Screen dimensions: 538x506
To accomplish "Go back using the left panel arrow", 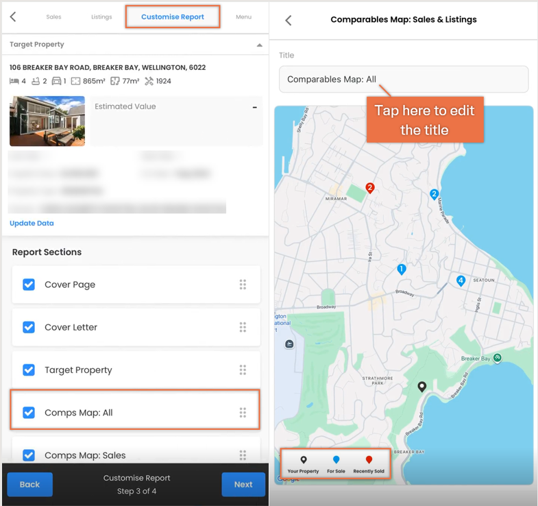I will pyautogui.click(x=13, y=16).
